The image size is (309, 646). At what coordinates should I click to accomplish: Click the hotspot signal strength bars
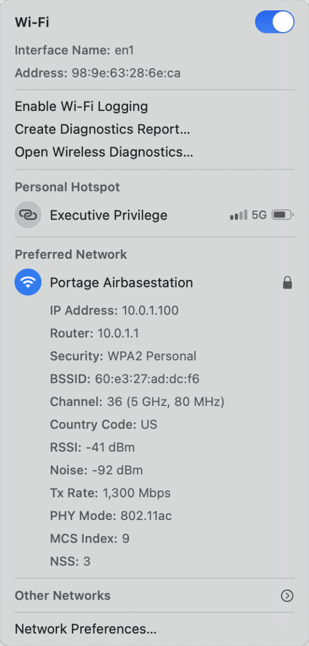pos(238,215)
